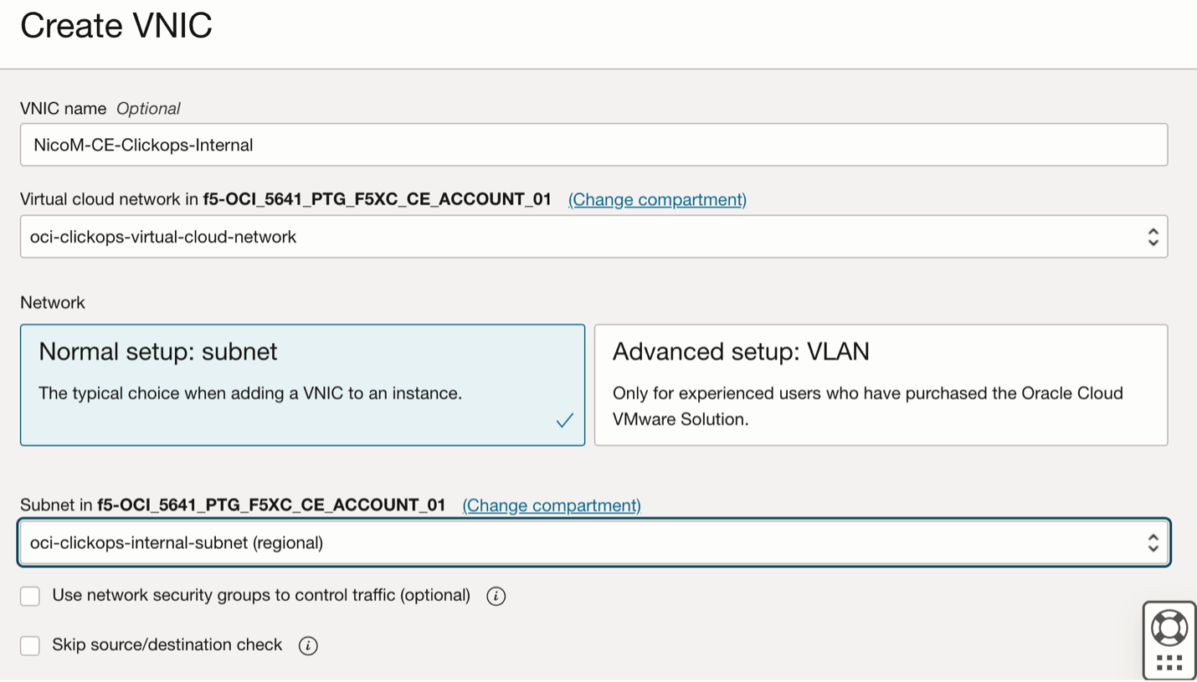Click the Oracle Cloud VMware Solution description

coord(868,406)
